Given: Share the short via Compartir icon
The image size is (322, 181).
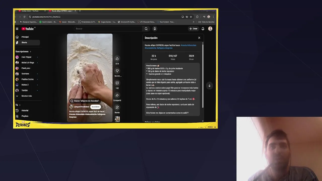Looking at the screenshot, I should [117, 95].
